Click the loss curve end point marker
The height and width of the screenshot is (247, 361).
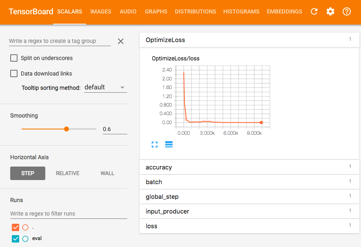261,122
